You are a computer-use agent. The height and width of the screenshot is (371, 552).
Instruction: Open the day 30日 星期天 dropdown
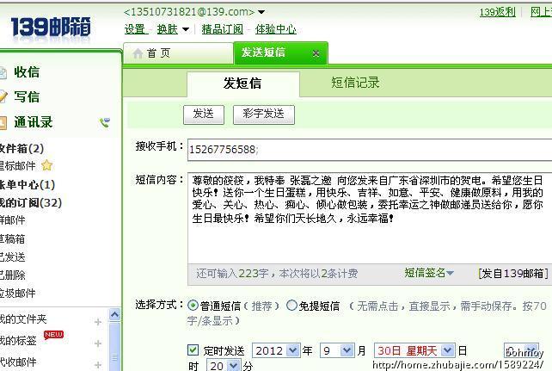[x=448, y=350]
